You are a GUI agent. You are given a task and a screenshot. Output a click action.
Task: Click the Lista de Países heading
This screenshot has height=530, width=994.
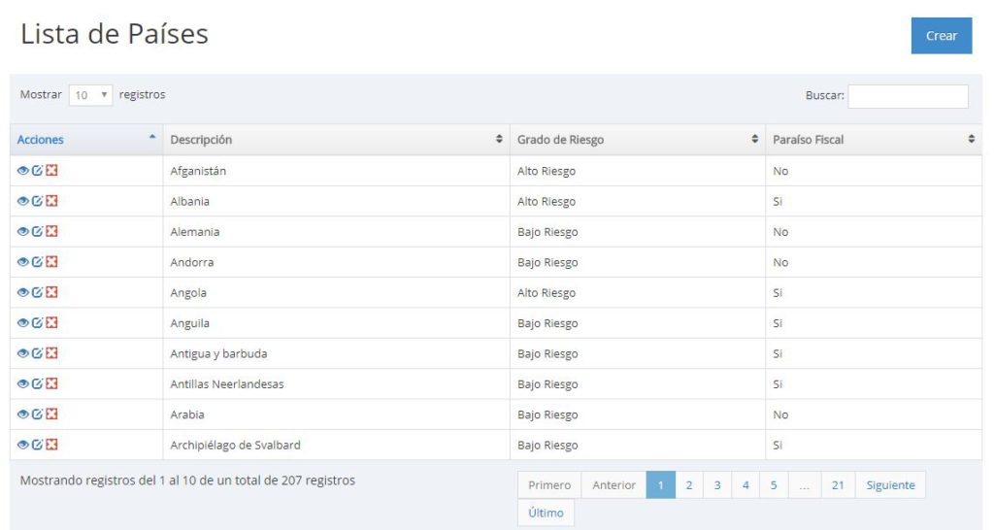click(115, 34)
